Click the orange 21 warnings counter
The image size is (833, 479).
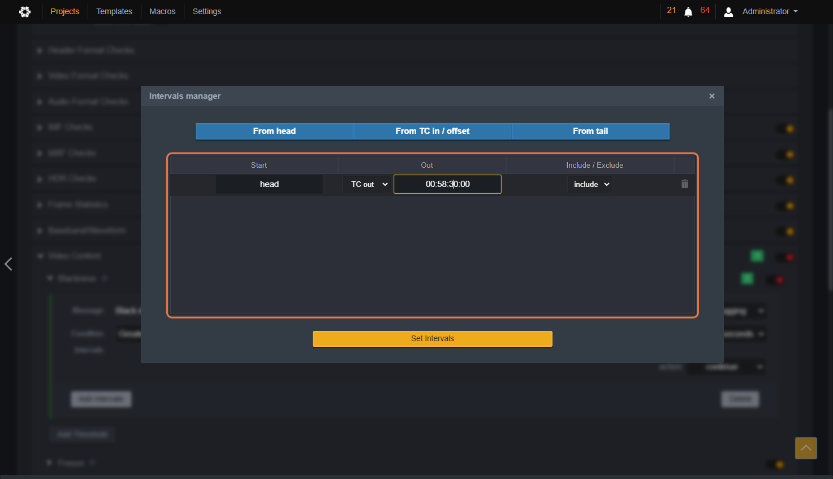coord(671,10)
